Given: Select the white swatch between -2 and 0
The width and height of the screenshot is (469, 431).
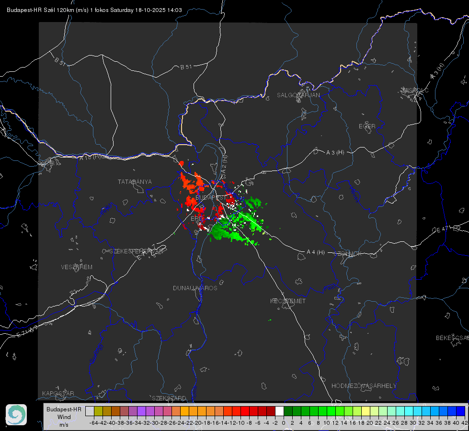Looking at the screenshot, I should (x=279, y=411).
